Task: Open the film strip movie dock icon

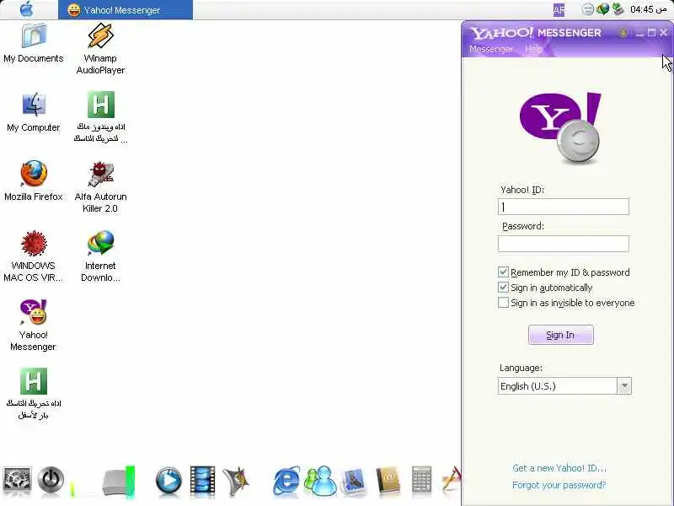Action: 202,480
